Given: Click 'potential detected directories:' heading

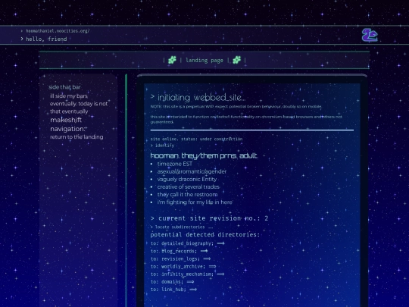Looking at the screenshot, I should pos(205,234).
